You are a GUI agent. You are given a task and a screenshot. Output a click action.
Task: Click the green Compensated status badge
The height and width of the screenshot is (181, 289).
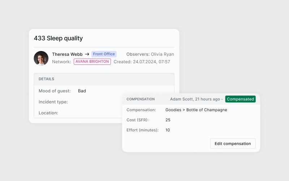point(240,99)
